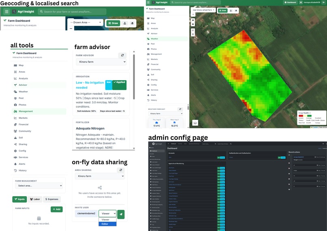The image size is (327, 231).
Task: Click Management tractor icon in all tools sidebar
Action: click(15, 111)
